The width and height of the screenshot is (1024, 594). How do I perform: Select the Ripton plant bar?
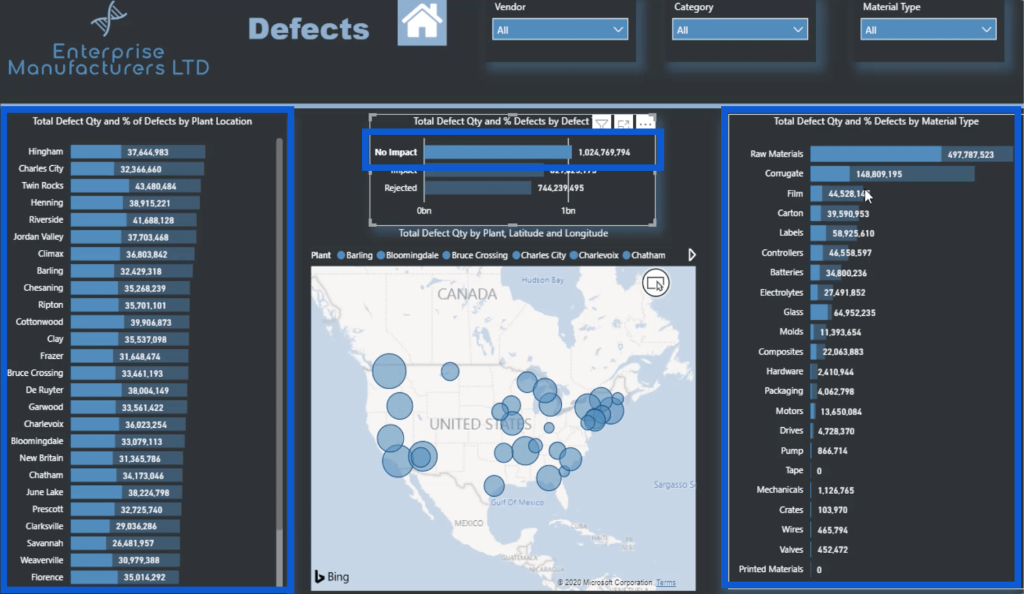click(130, 305)
